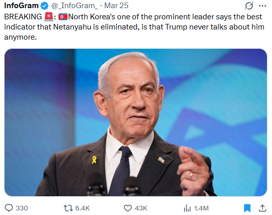The image size is (272, 215).
Task: Click the blue verified badge
Action: [x=44, y=6]
